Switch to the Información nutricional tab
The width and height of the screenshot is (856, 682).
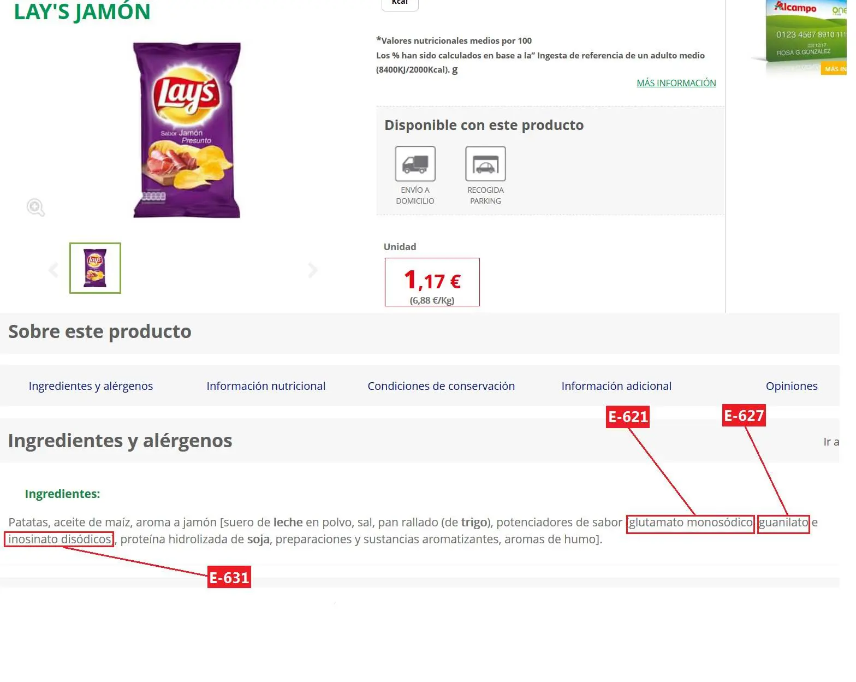coord(266,386)
